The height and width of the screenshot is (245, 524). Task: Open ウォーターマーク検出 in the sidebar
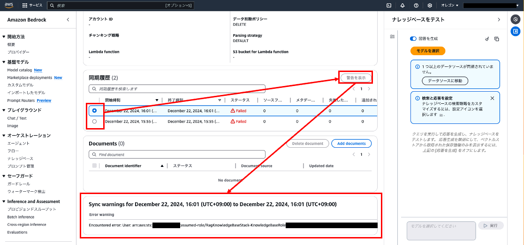point(26,191)
